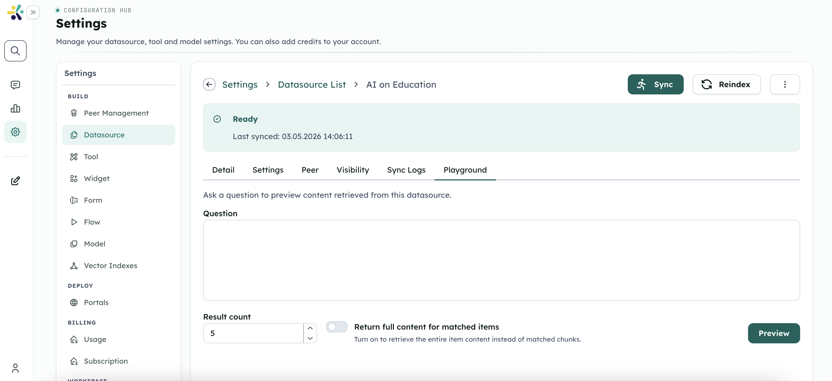Open Datasource settings menu item
The image size is (832, 381).
pos(118,135)
